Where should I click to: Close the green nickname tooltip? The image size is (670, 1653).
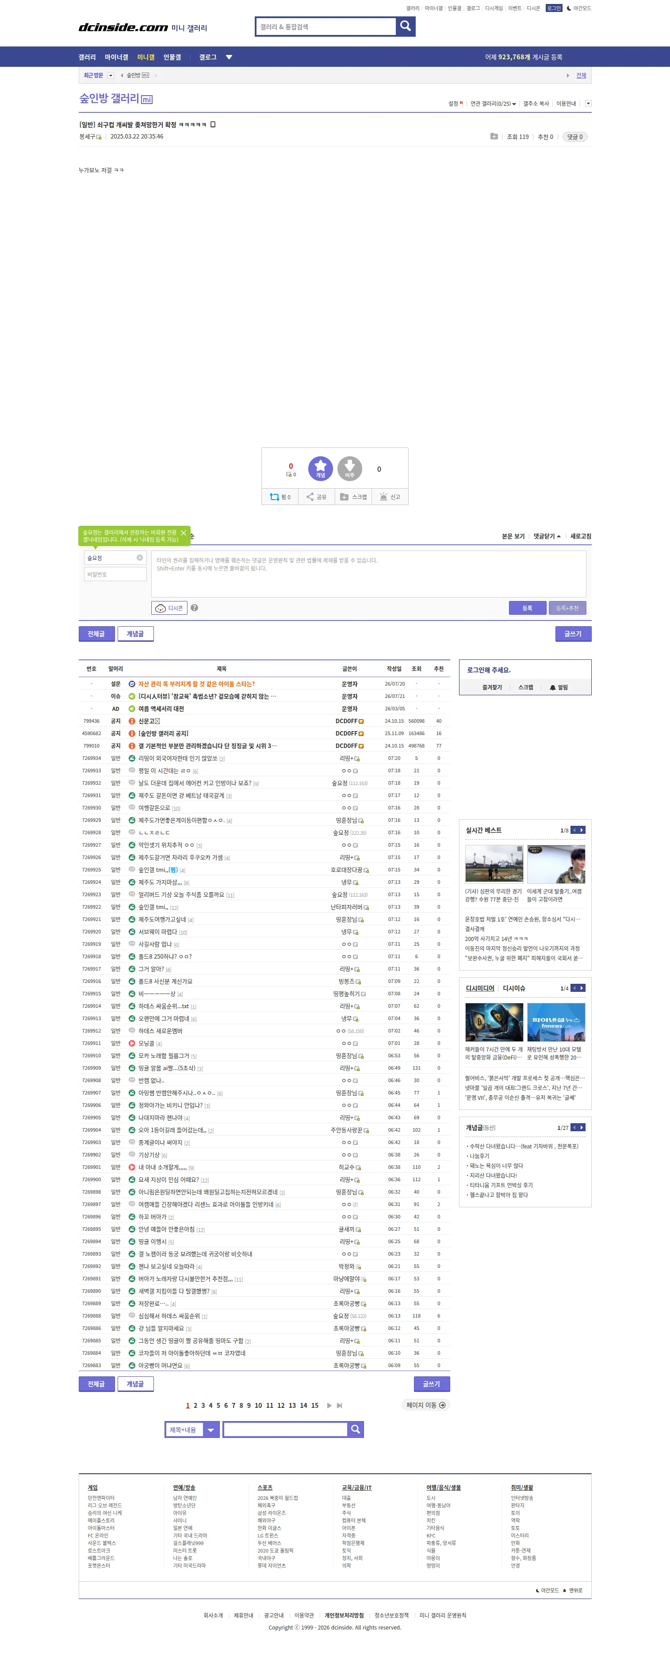click(184, 532)
